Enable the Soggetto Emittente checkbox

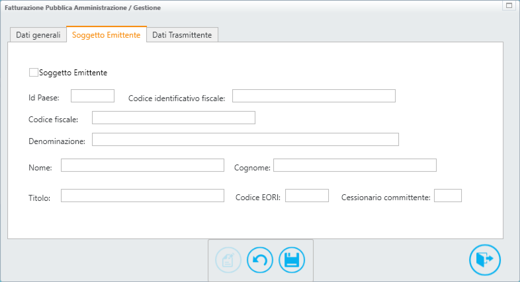point(34,73)
